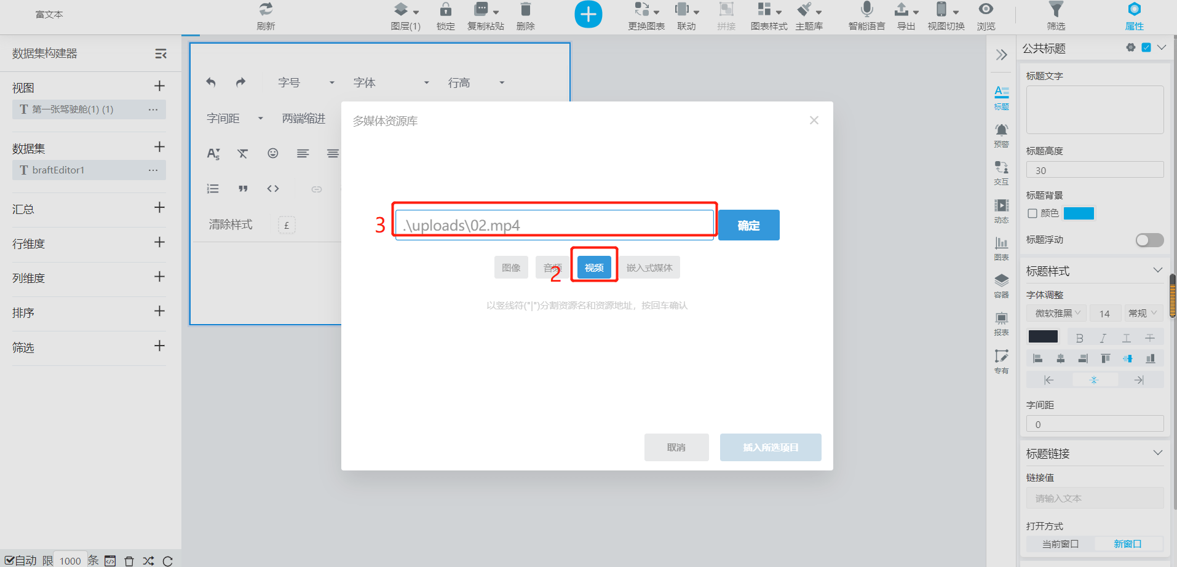The width and height of the screenshot is (1177, 567).
Task: Open the font family 微软雅黑 dropdown
Action: [x=1057, y=313]
